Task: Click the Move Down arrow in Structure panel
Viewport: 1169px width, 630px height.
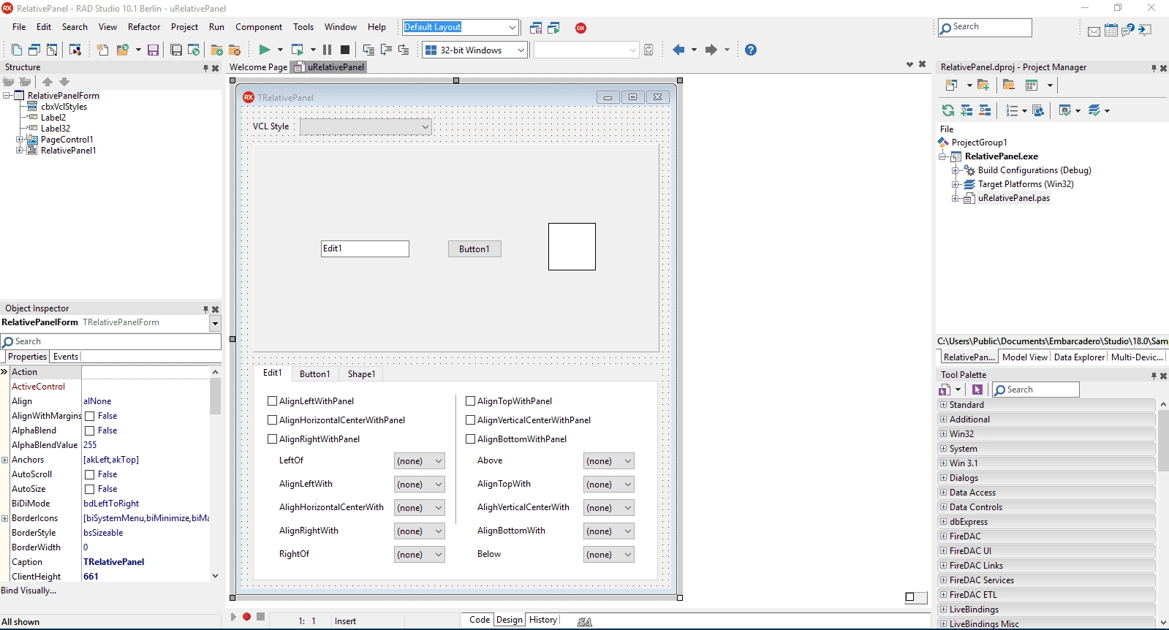Action: pyautogui.click(x=64, y=82)
